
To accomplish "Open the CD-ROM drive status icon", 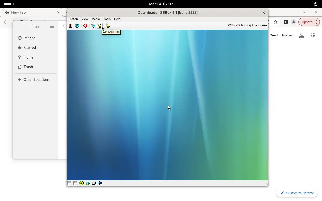I will click(82, 183).
